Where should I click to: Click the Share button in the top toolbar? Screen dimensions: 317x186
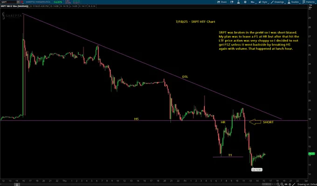pyautogui.click(x=221, y=2)
